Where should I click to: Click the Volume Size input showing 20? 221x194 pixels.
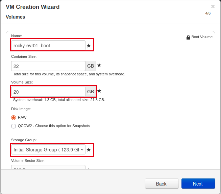click(x=48, y=92)
